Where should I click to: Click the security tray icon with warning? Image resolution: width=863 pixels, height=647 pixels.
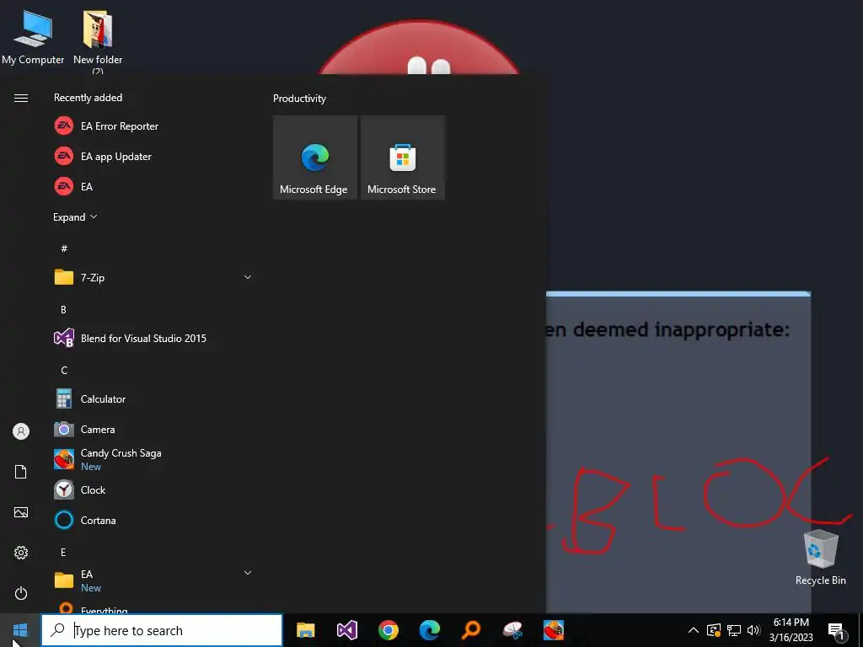click(x=714, y=630)
